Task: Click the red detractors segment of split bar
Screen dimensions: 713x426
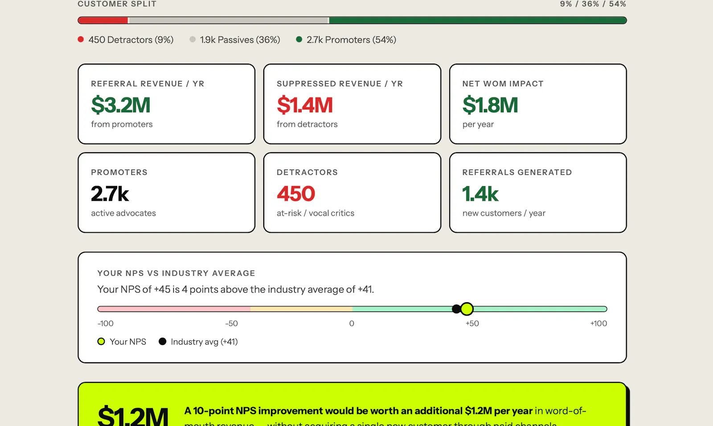Action: pos(102,20)
